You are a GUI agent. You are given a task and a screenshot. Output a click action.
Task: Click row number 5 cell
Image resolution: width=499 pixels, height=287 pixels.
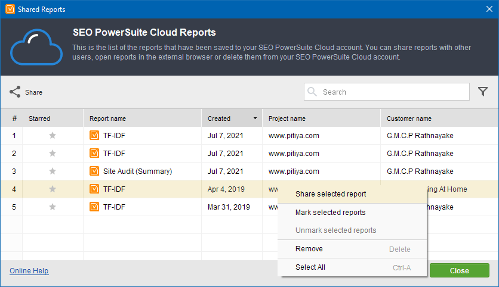point(12,207)
